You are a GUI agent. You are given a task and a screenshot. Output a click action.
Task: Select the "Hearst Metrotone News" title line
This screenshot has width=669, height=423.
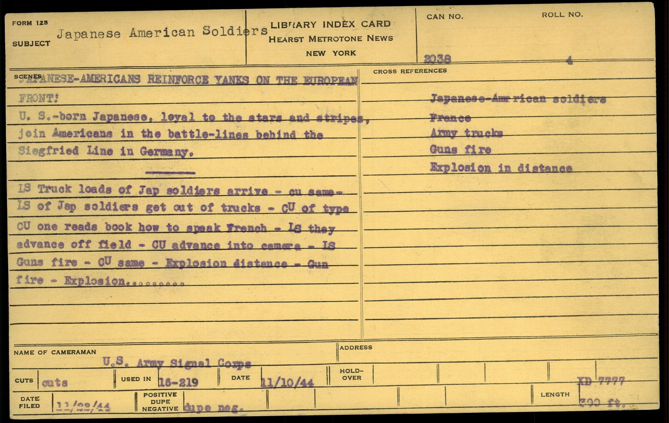[x=330, y=39]
